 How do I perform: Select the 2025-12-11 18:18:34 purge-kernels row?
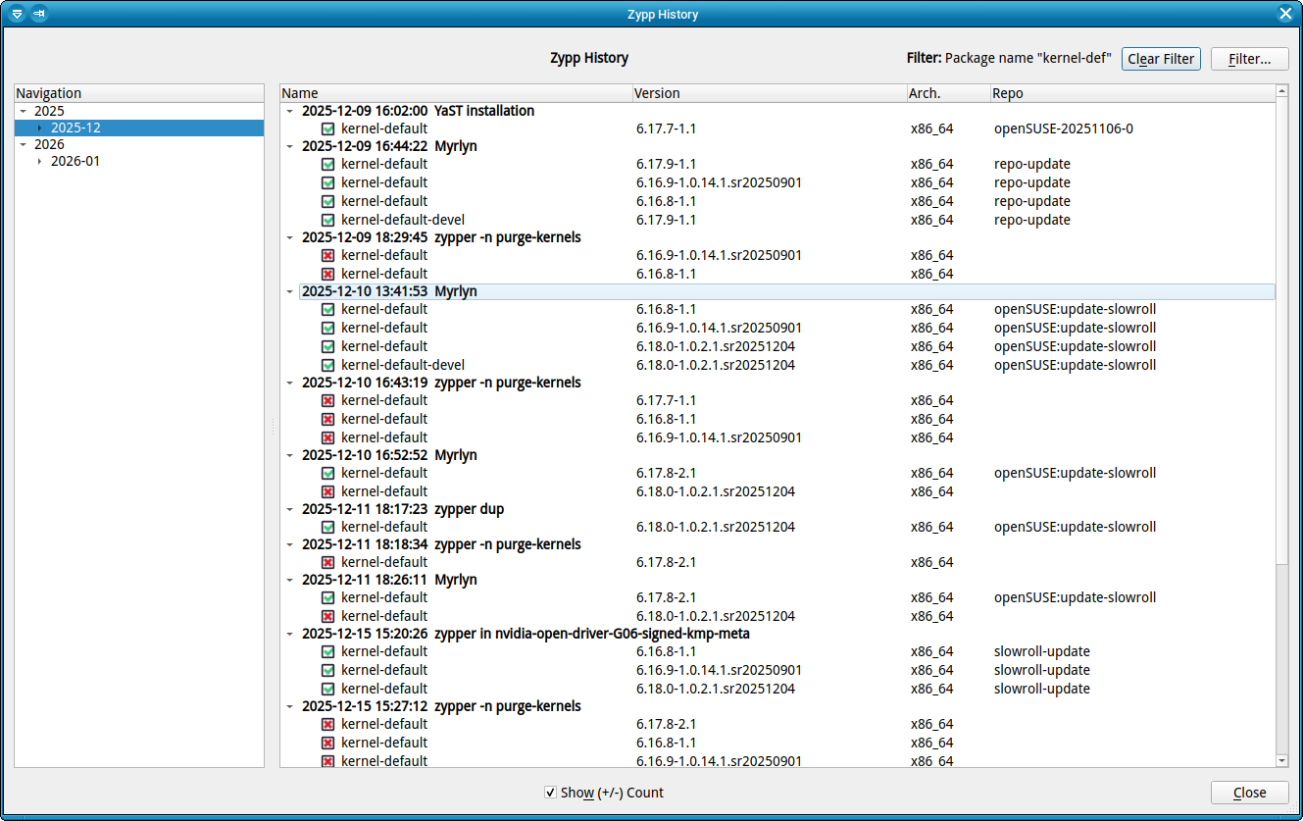(x=441, y=544)
